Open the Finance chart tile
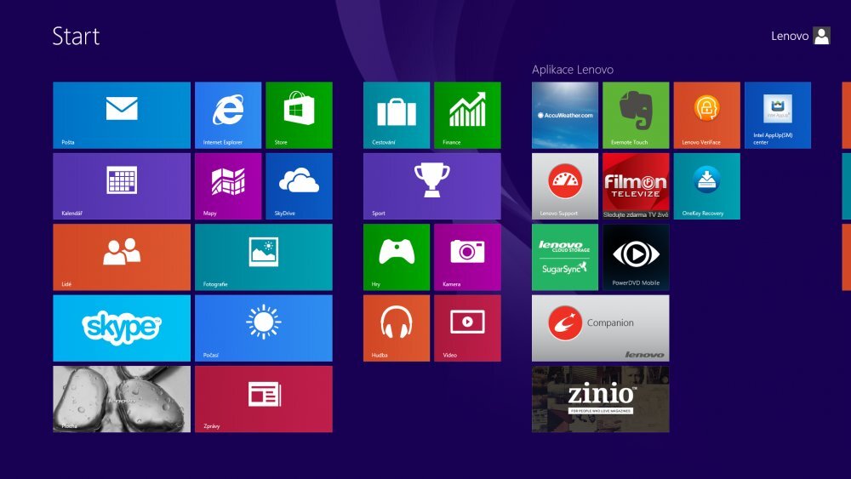This screenshot has width=851, height=479. pyautogui.click(x=467, y=115)
